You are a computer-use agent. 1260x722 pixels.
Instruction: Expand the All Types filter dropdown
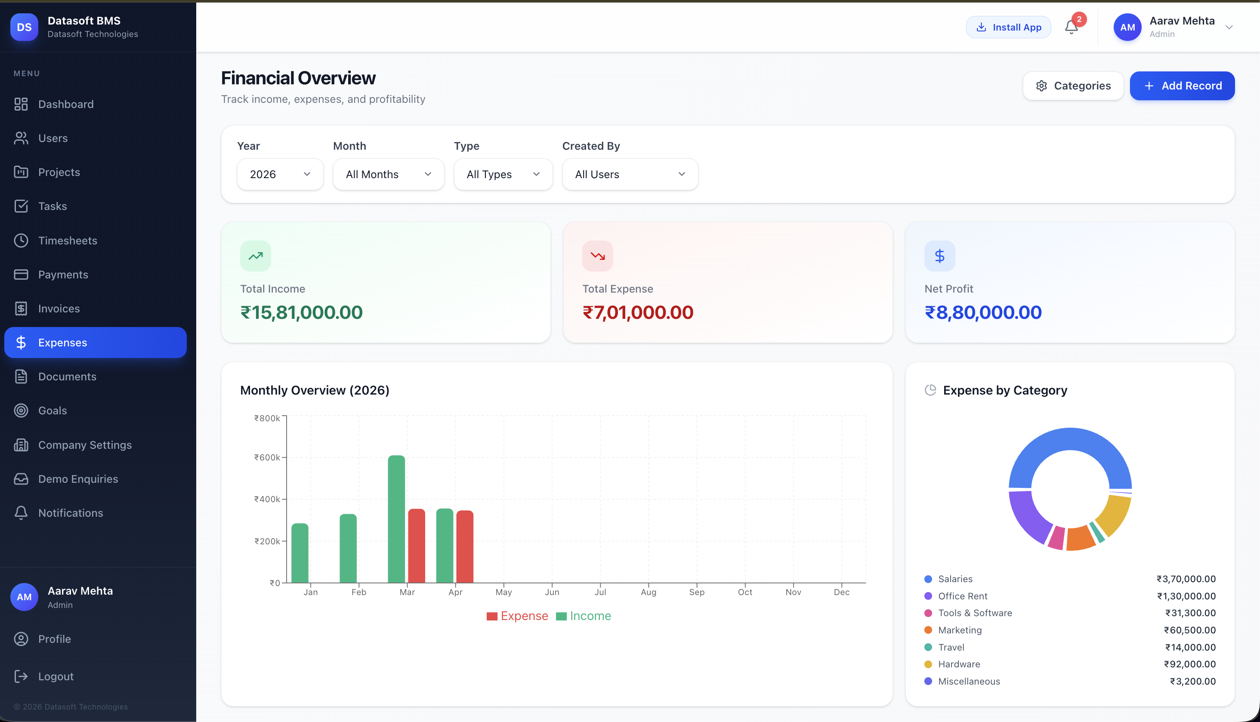click(503, 174)
